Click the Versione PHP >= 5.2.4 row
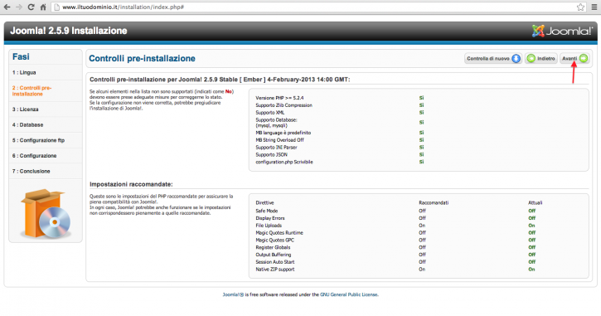The width and height of the screenshot is (601, 316). 340,98
